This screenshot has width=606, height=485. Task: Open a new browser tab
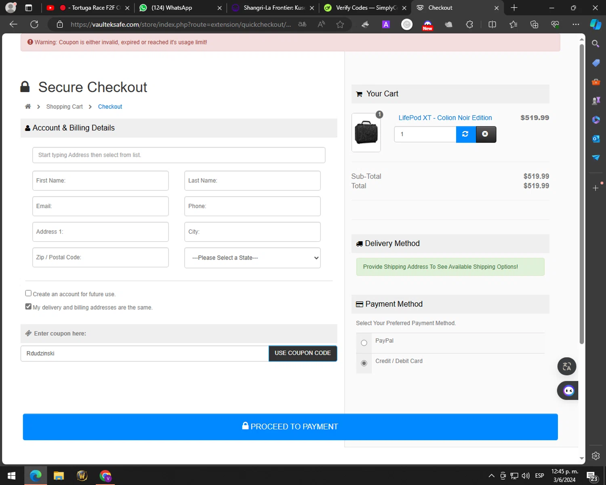pos(514,8)
